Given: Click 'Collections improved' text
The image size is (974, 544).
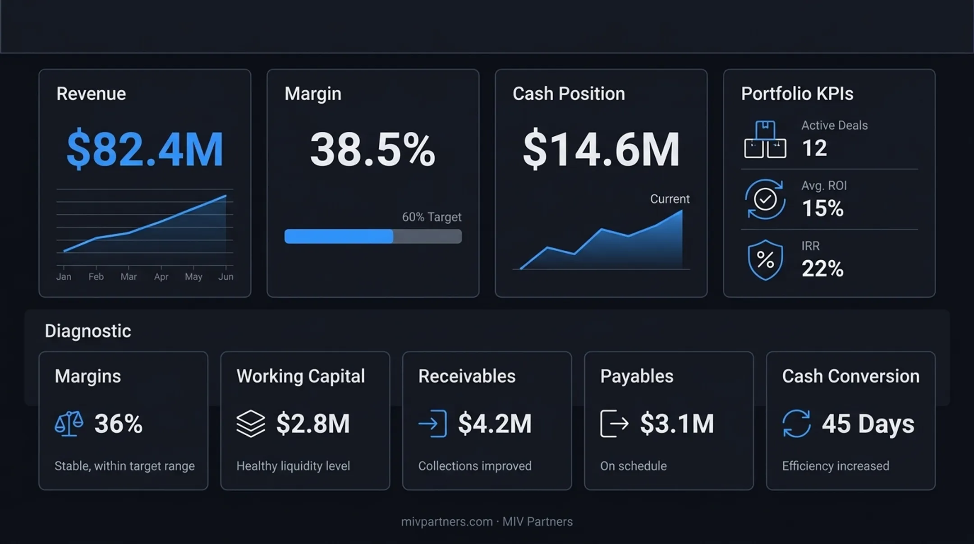Looking at the screenshot, I should (475, 466).
